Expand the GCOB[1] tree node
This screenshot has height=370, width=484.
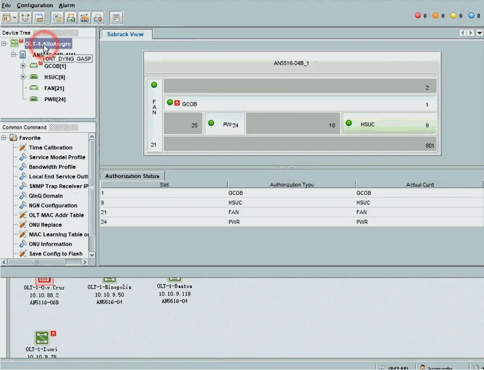click(x=23, y=66)
